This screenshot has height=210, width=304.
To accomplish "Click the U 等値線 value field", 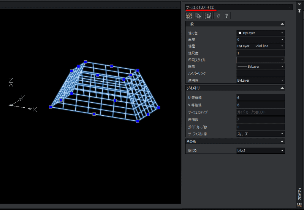I will pos(261,98).
